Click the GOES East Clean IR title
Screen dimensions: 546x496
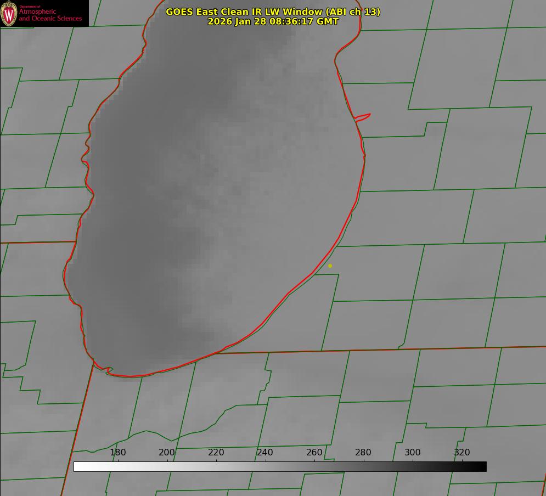pos(273,12)
